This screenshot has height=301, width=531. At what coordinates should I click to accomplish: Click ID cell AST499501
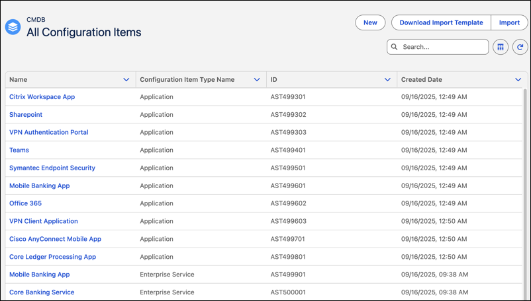pyautogui.click(x=288, y=168)
